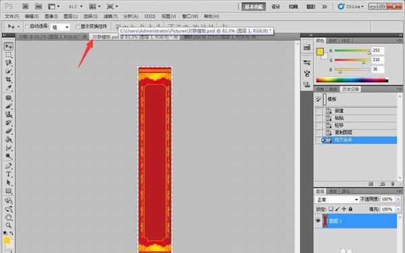The width and height of the screenshot is (405, 253).
Task: Select the Zoom magnifier tool
Action: click(x=9, y=225)
